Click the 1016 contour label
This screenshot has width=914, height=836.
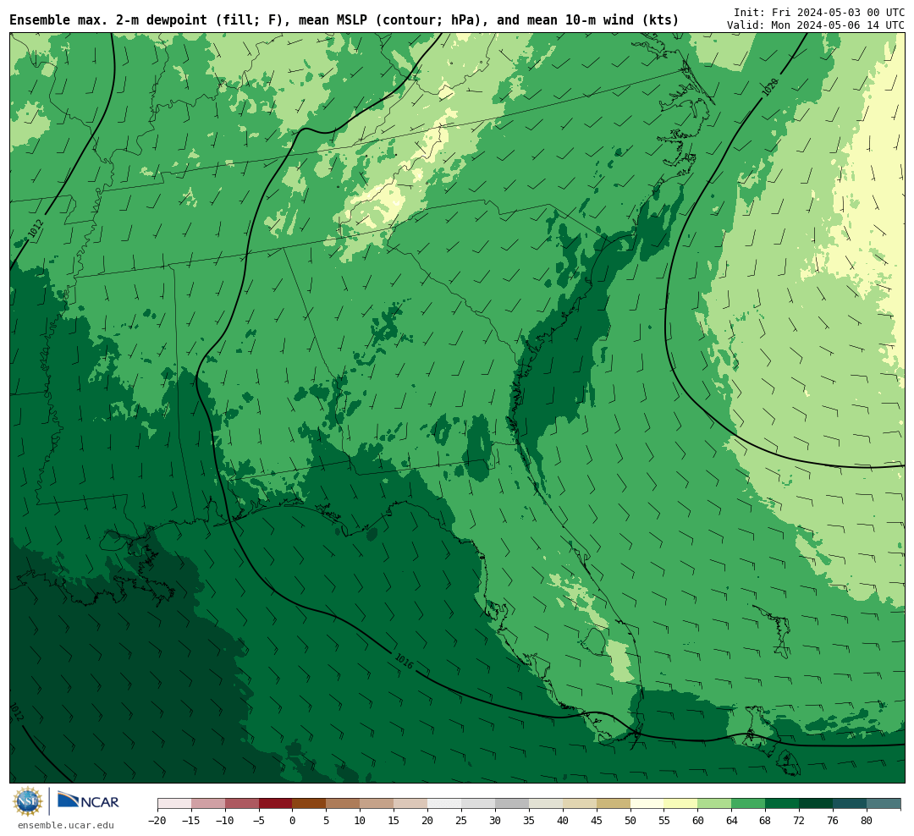(x=404, y=662)
